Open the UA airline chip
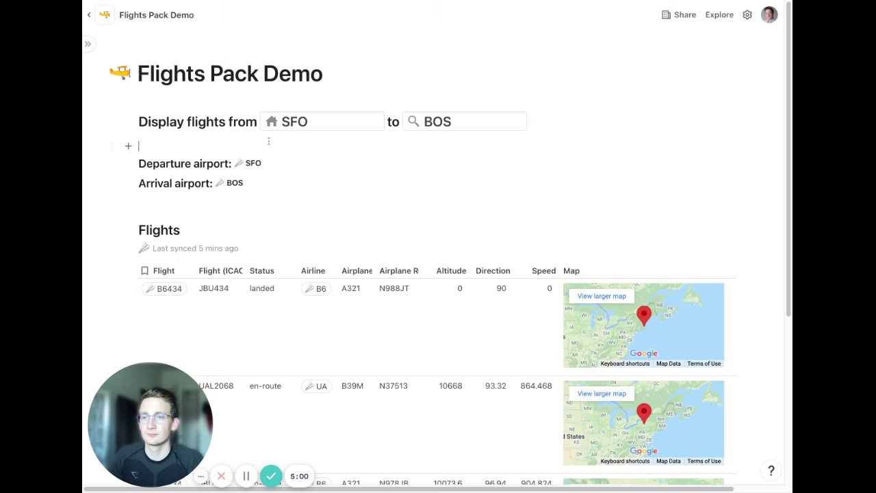 point(316,386)
